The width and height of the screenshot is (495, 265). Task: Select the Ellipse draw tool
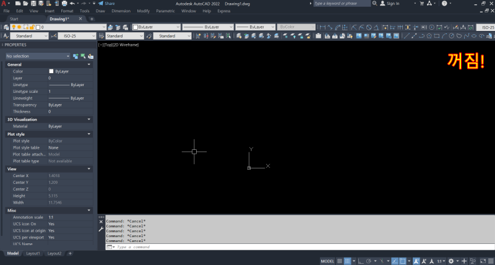pyautogui.click(x=474, y=36)
